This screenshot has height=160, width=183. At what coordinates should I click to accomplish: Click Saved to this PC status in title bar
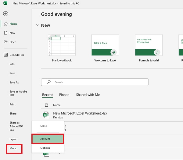tap(69, 3)
